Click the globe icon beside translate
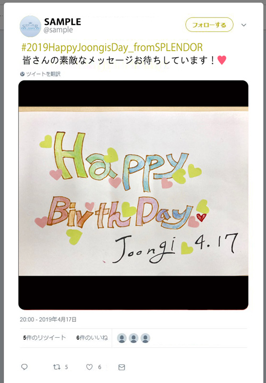 click(22, 74)
